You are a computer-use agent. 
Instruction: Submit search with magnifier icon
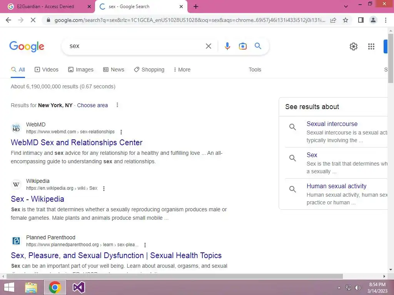coord(258,46)
